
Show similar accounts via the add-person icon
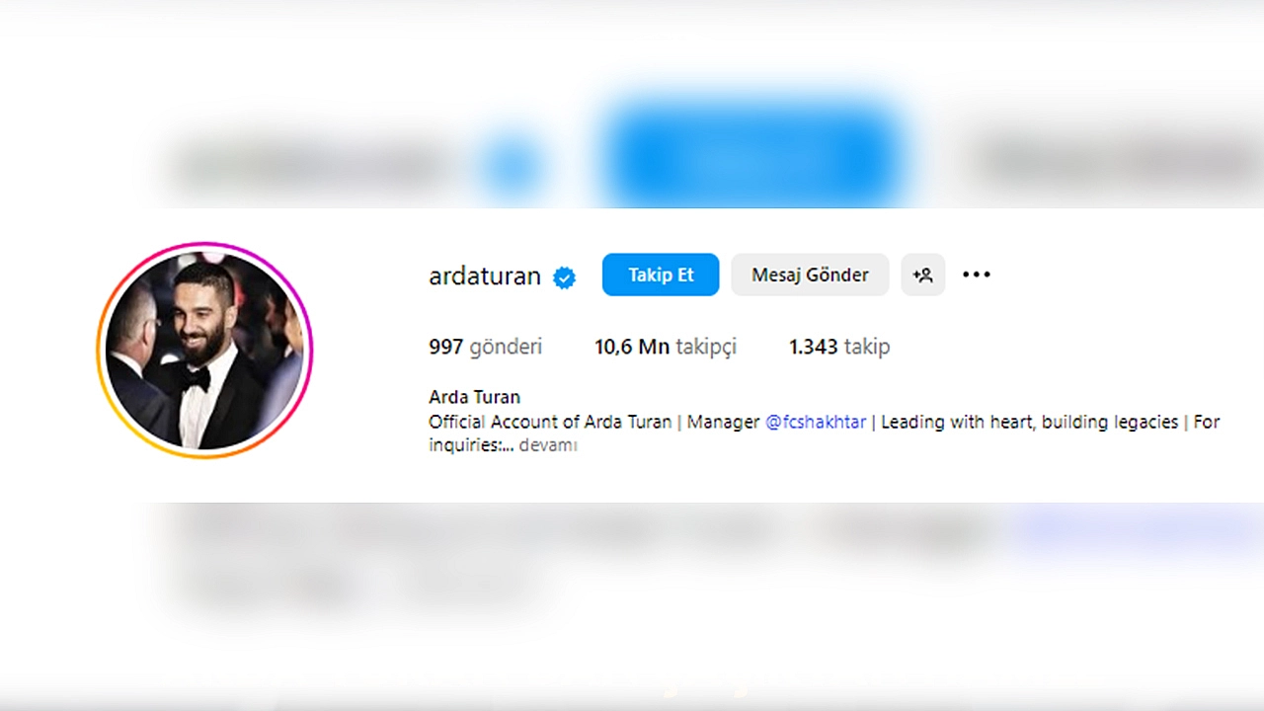coord(923,275)
